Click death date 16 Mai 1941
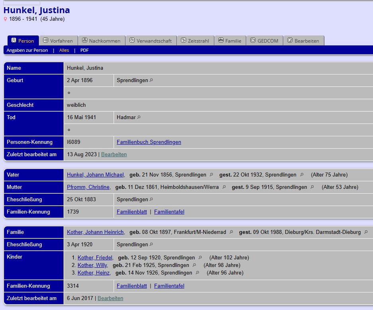 [81, 117]
